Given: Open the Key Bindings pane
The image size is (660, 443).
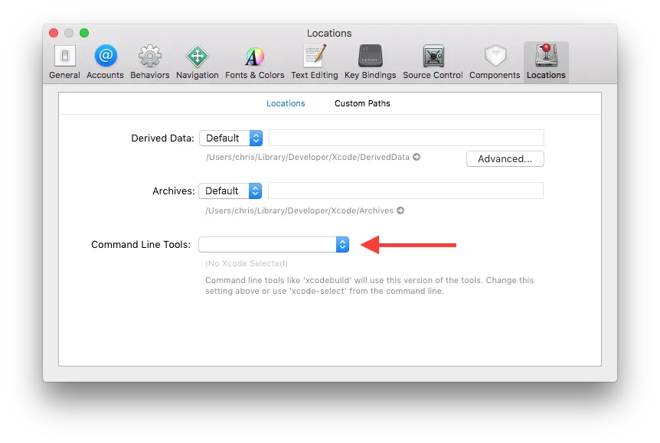Looking at the screenshot, I should coord(371,62).
